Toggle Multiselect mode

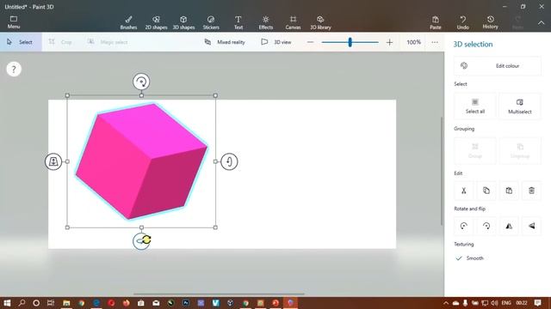tap(520, 106)
